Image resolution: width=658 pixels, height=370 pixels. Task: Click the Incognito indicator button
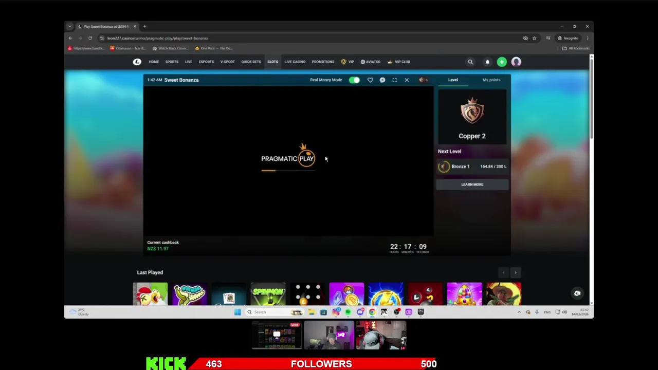coord(568,38)
